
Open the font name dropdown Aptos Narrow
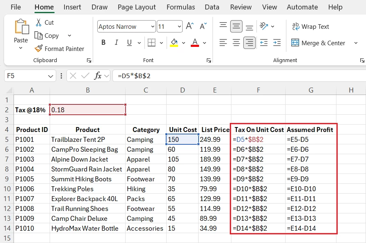point(152,26)
